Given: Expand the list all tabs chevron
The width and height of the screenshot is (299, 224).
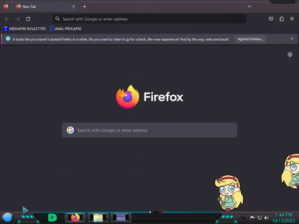Looking at the screenshot, I should (249, 6).
